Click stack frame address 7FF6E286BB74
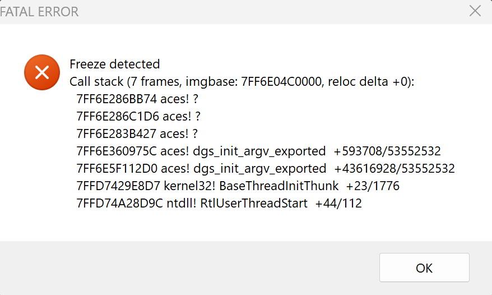The image size is (492, 295). pos(116,99)
